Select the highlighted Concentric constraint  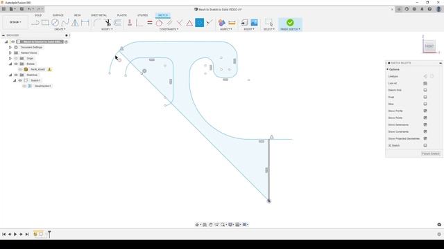[199, 23]
